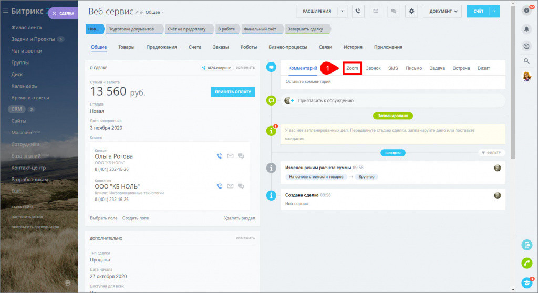Click the notifications bell icon
Viewport: 538px width, 293px height.
[527, 29]
